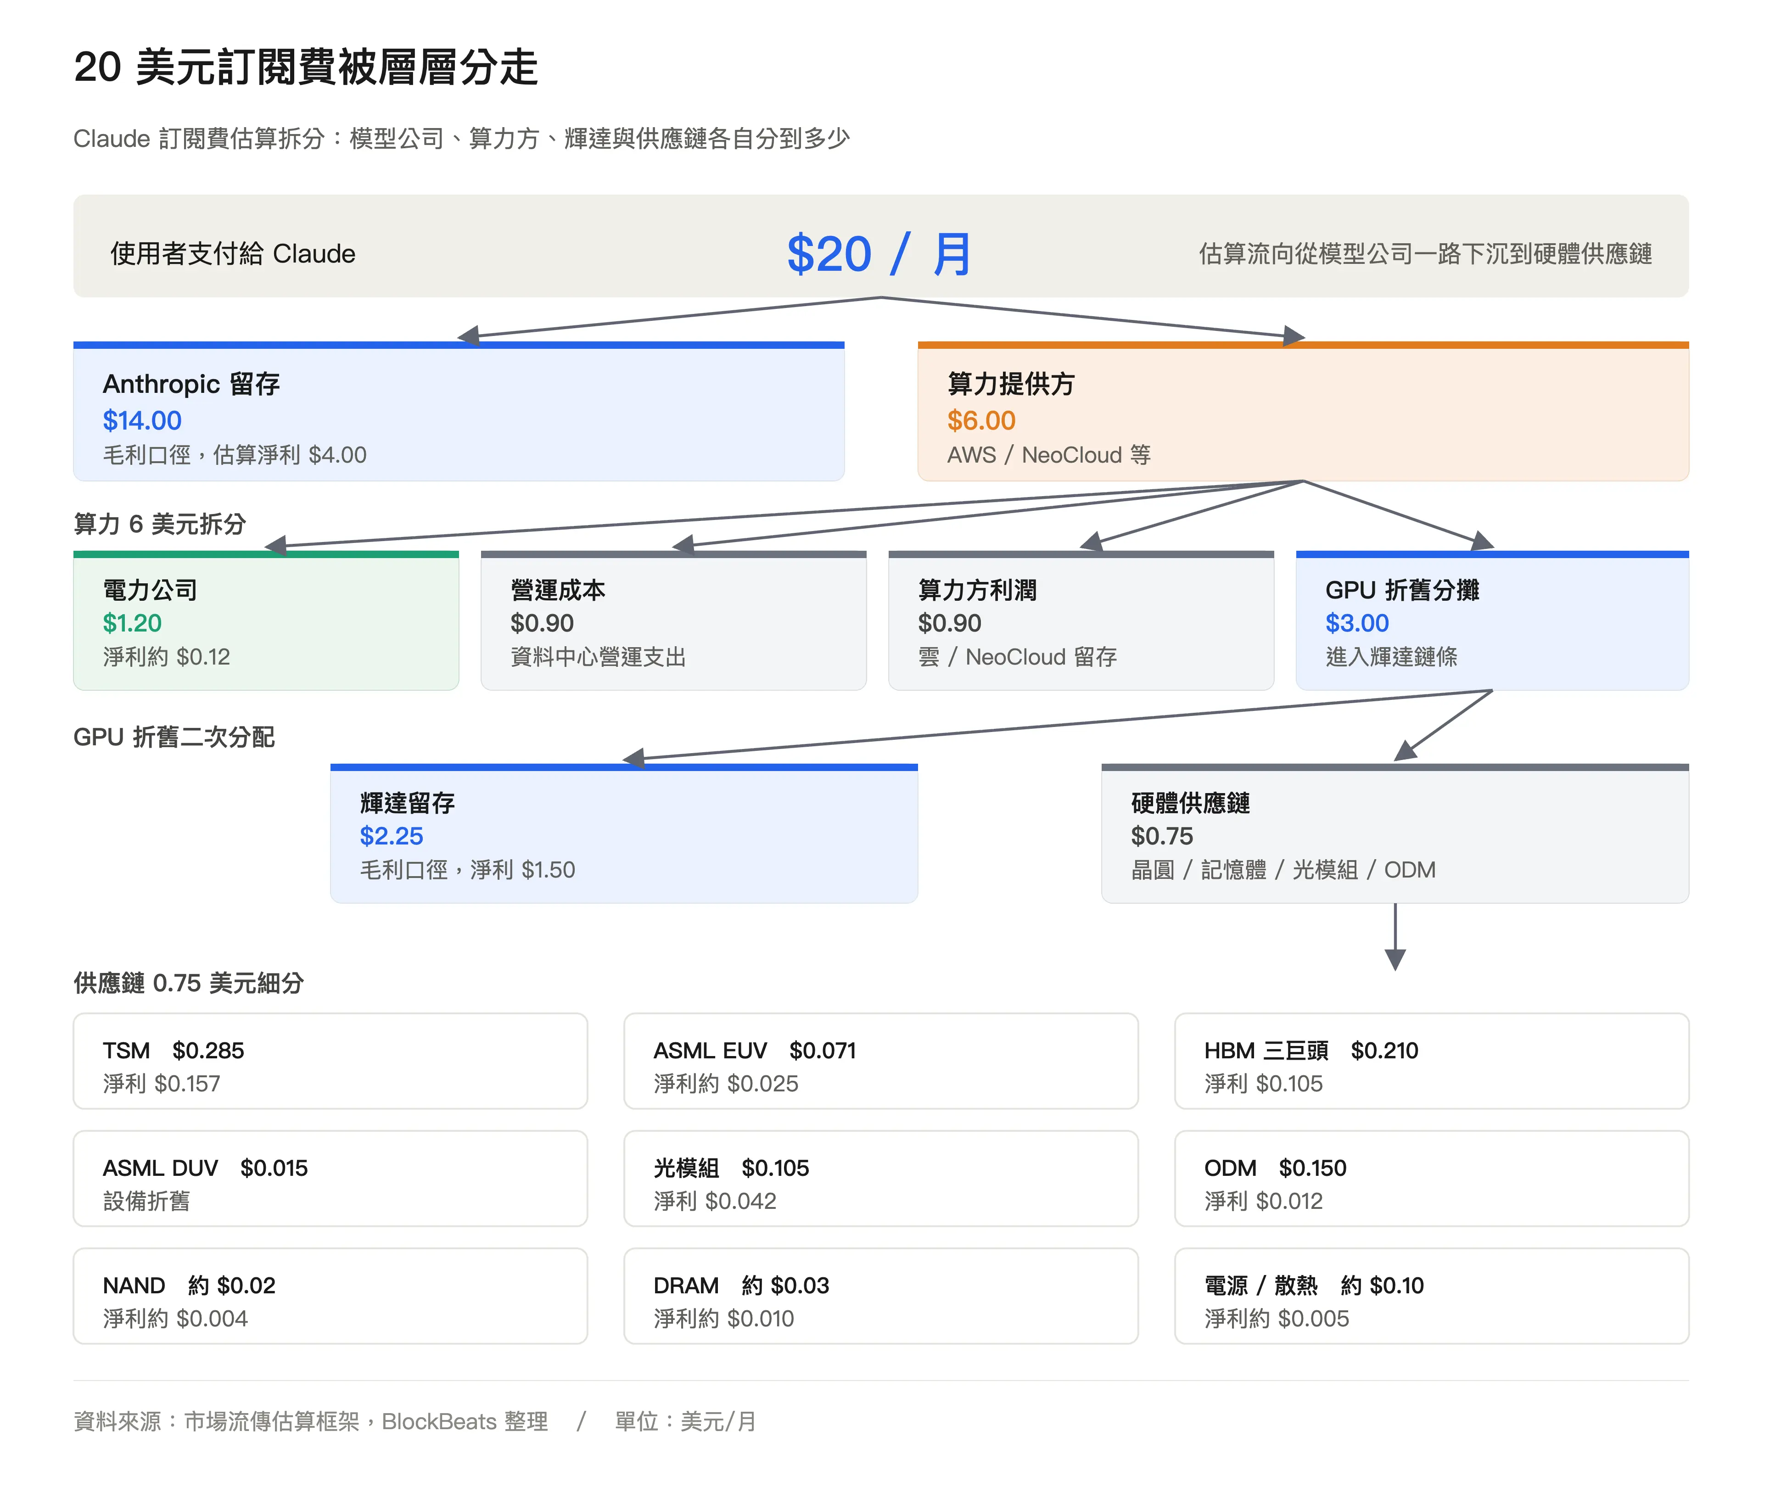Click 晶圓 / 記憶體 / 光模組 / ODM text
This screenshot has height=1487, width=1781.
pyautogui.click(x=1283, y=870)
